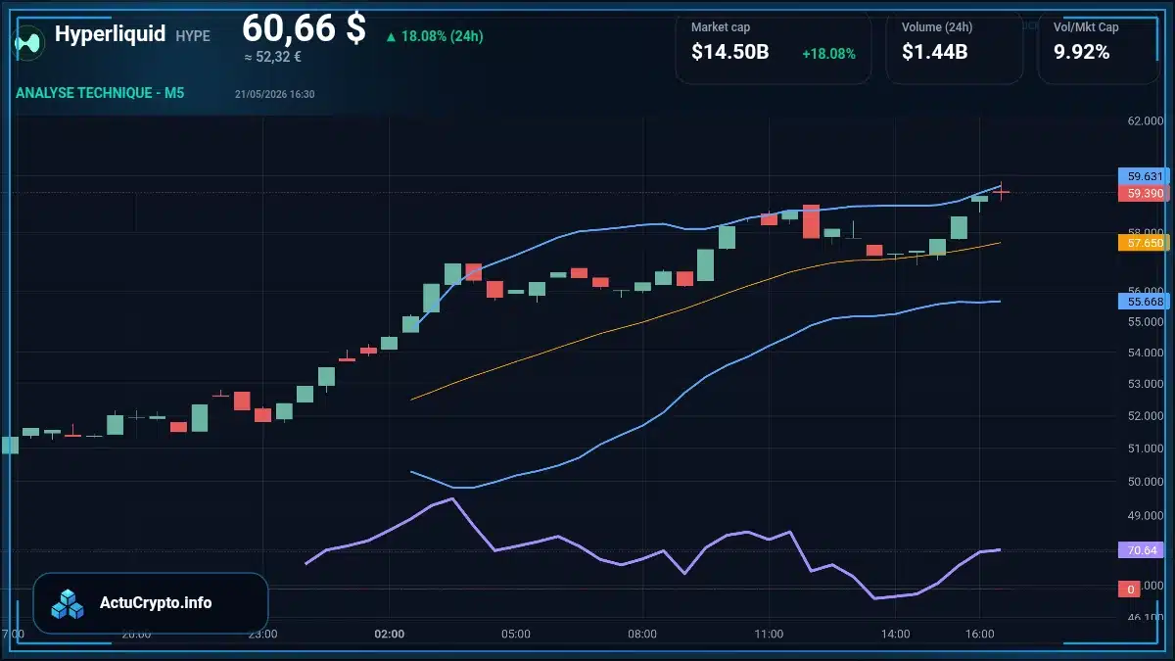Click the Volume (24h) card title

coord(935,27)
